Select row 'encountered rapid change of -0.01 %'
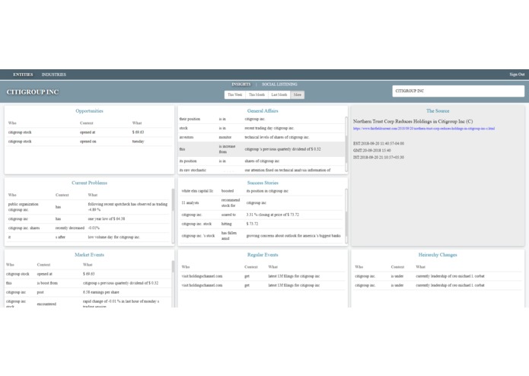Image resolution: width=529 pixels, height=376 pixels. [88, 302]
